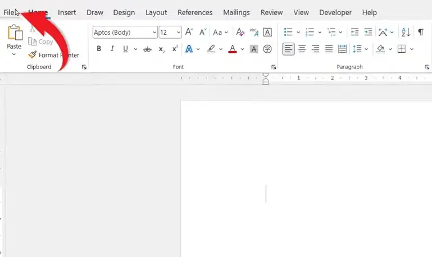Click the Asian Layout icon
The image size is (432, 257).
[383, 32]
